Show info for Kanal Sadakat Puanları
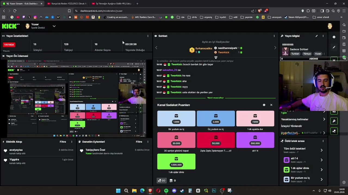Viewport: 348px width, 195px height. 264,105
